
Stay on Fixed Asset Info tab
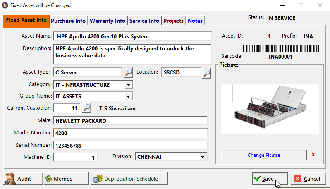click(26, 20)
